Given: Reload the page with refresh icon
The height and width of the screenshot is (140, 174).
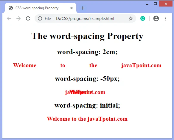Looking at the screenshot, I should (28, 18).
